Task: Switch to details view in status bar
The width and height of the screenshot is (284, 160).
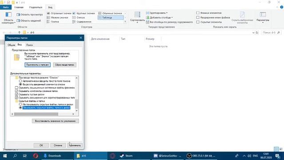Action: click(276, 149)
